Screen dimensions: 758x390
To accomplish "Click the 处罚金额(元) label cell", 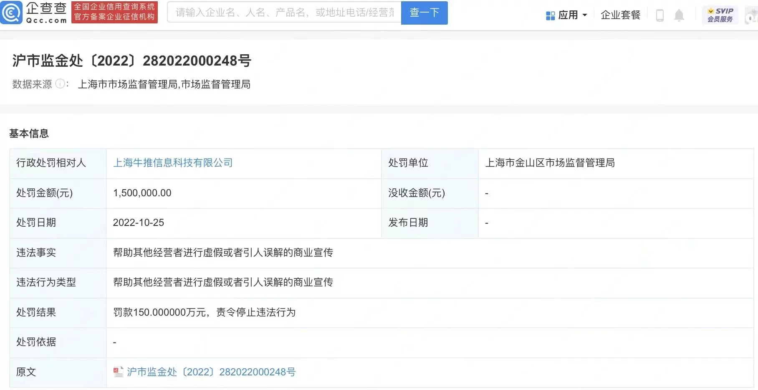I will pos(58,193).
